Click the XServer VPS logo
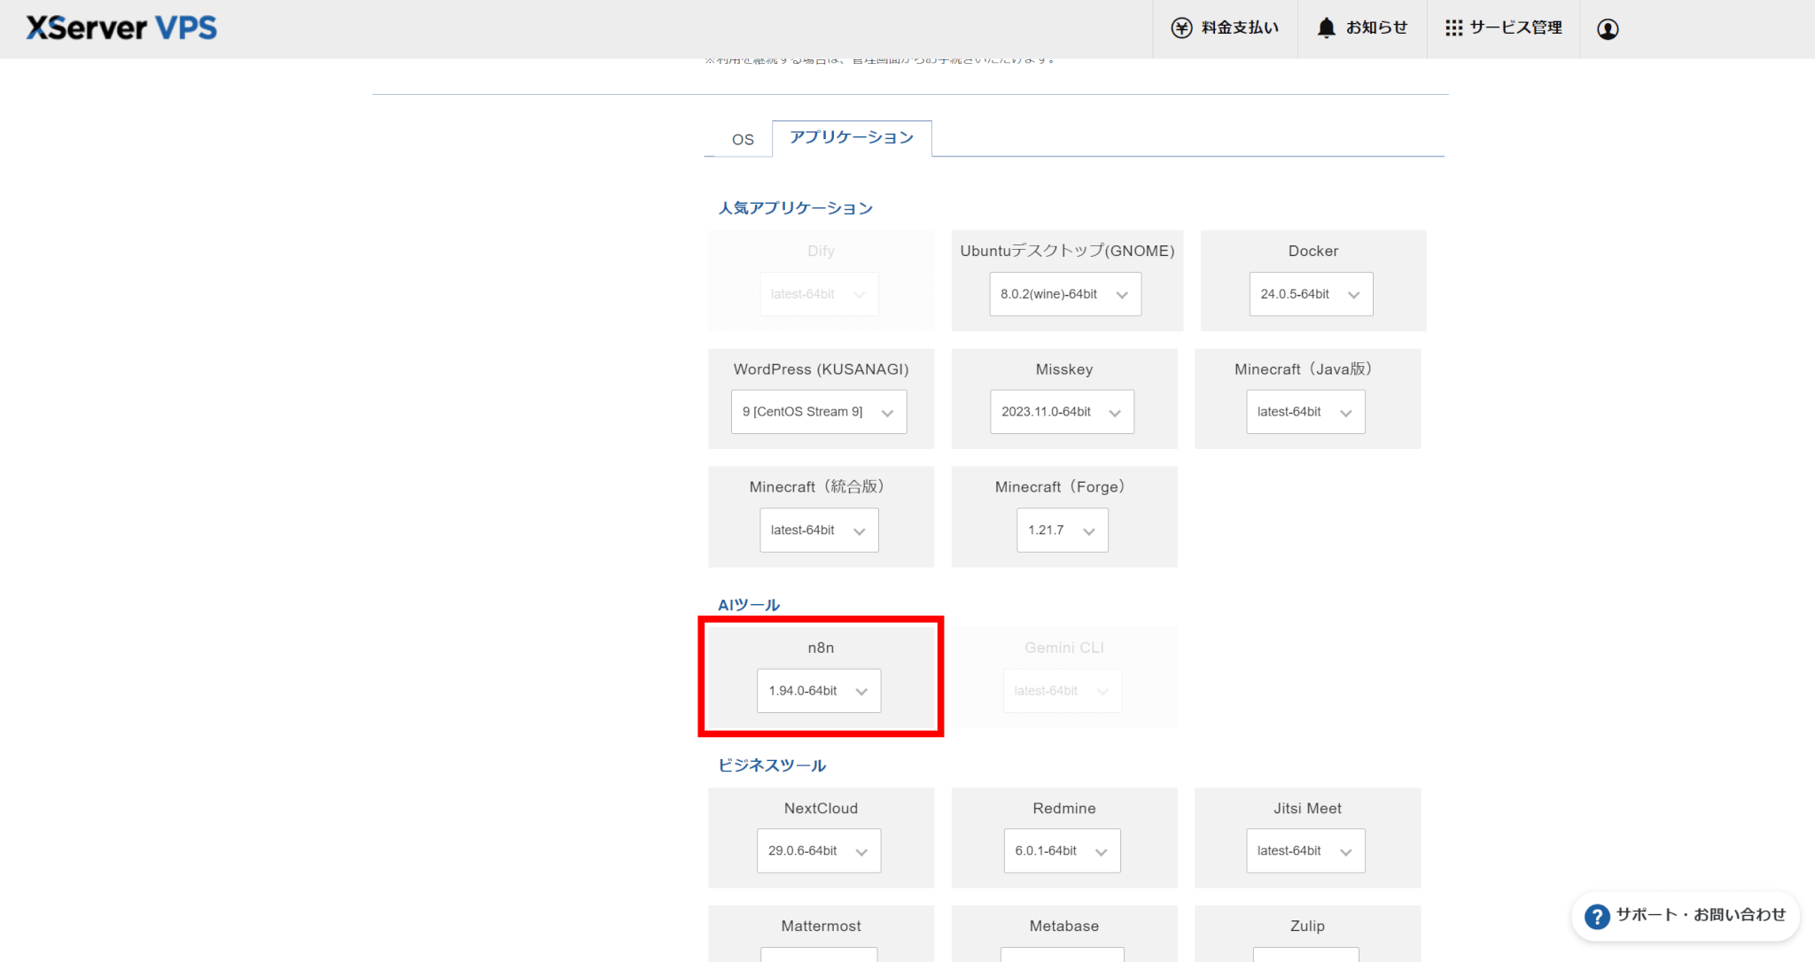This screenshot has width=1815, height=962. click(121, 28)
